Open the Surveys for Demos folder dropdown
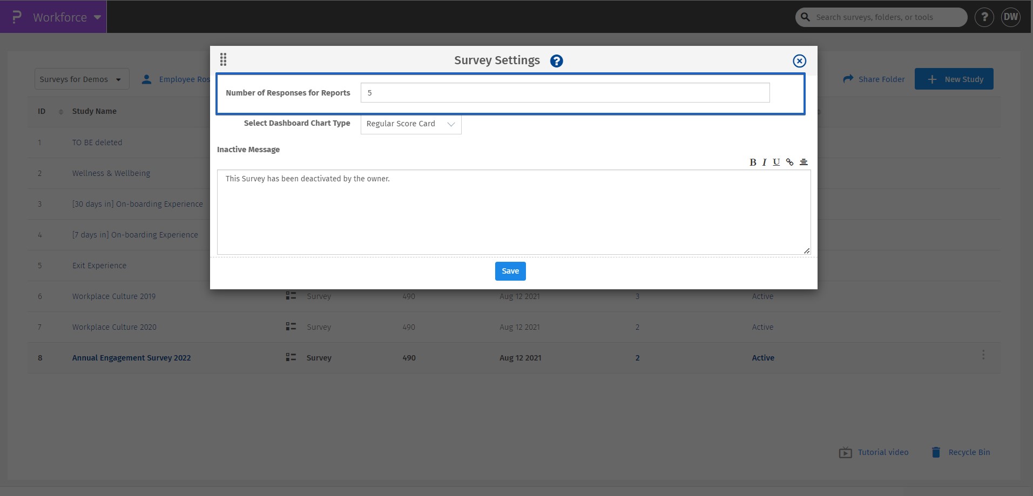Viewport: 1033px width, 496px height. coord(81,79)
